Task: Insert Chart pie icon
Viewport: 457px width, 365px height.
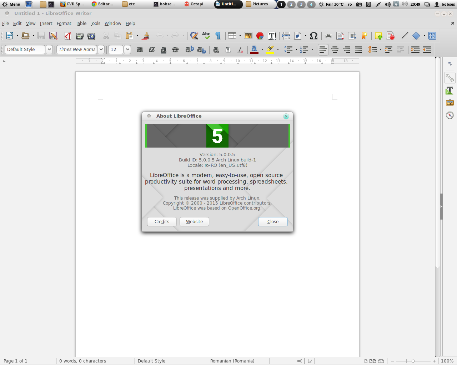Action: click(260, 36)
